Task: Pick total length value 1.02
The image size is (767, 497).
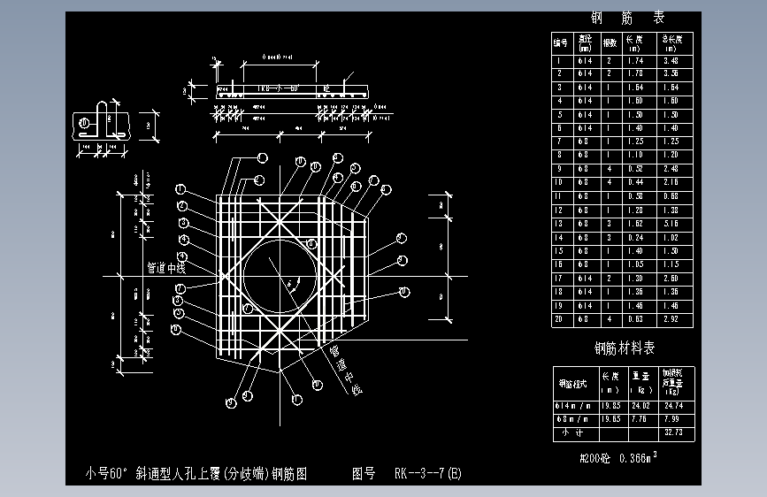Action: [671, 238]
